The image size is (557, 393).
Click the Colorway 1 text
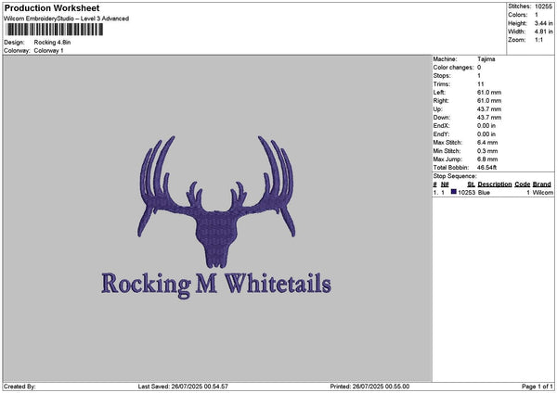point(49,51)
